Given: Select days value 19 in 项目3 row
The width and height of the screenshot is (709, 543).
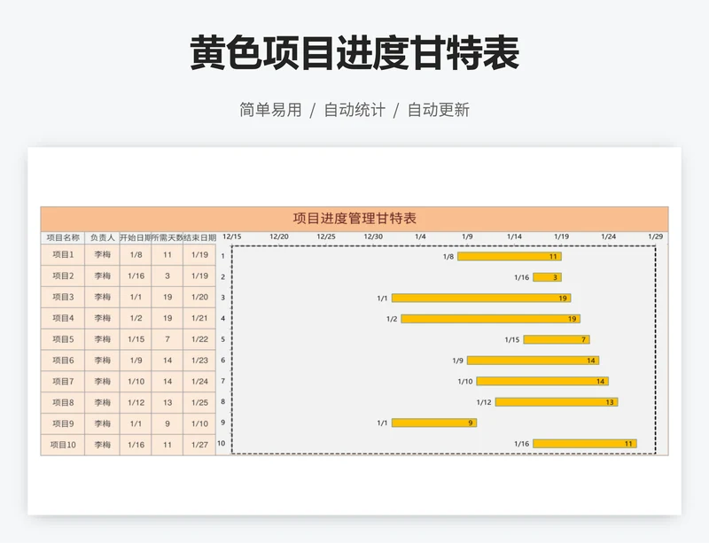Looking at the screenshot, I should tap(168, 297).
